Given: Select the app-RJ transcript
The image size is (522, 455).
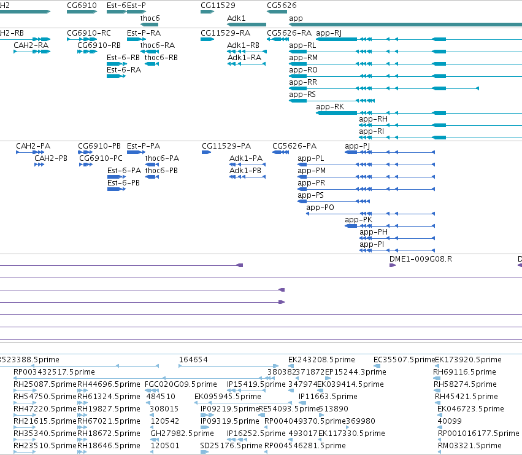Looking at the screenshot, I should coord(329,33).
